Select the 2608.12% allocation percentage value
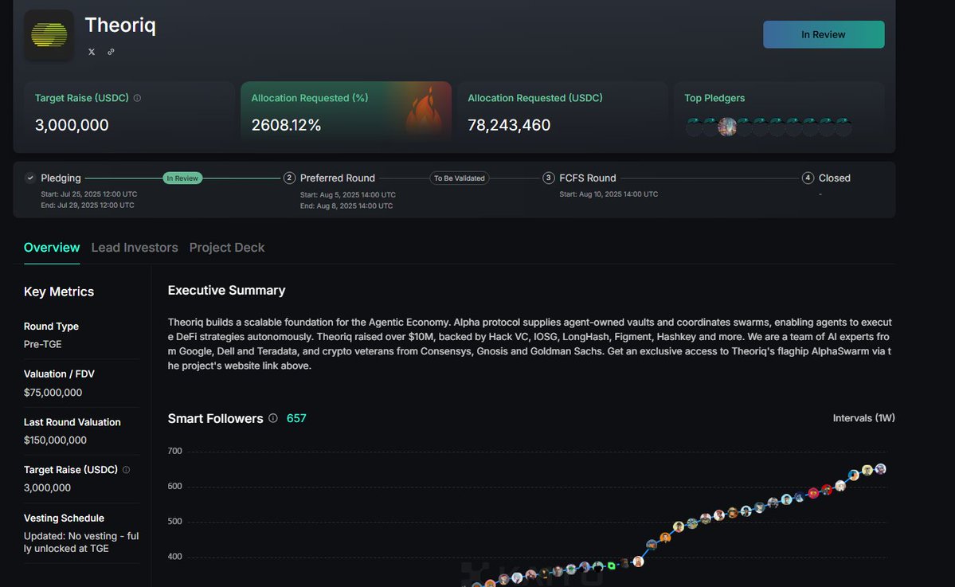955x587 pixels. tap(286, 125)
